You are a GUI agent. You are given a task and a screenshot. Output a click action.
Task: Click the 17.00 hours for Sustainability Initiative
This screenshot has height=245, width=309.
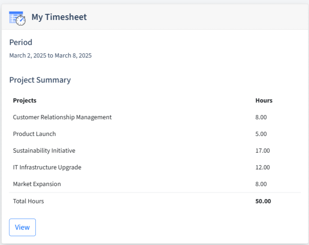click(262, 150)
